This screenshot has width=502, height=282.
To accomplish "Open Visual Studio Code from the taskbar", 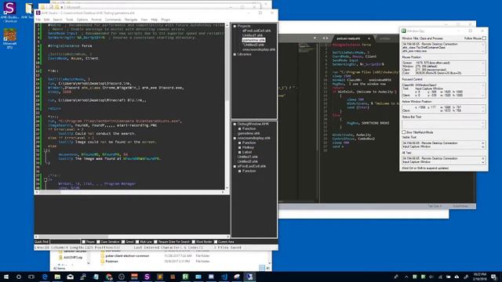I will (x=224, y=277).
